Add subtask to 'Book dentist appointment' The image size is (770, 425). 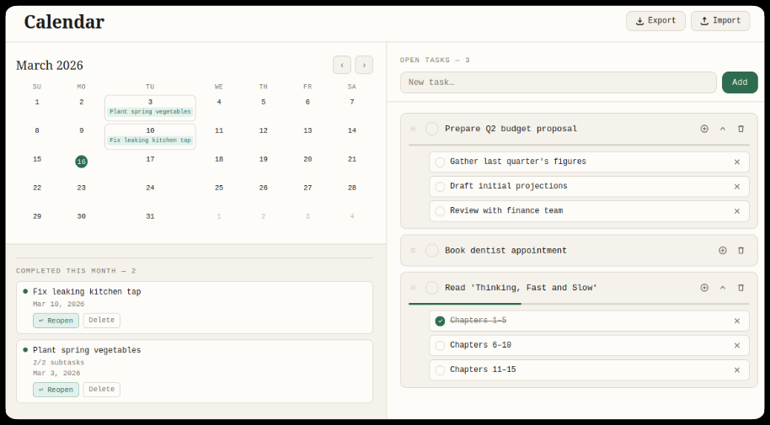722,251
